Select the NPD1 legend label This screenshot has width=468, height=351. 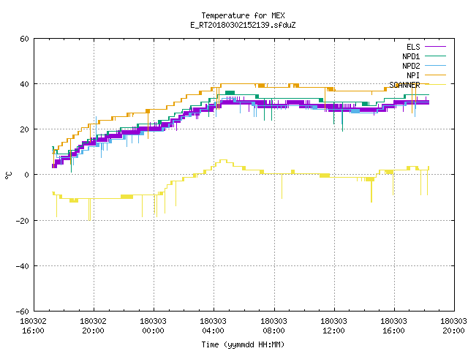click(411, 56)
